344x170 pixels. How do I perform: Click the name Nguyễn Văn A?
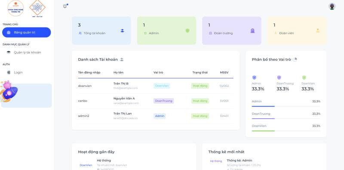(124, 98)
